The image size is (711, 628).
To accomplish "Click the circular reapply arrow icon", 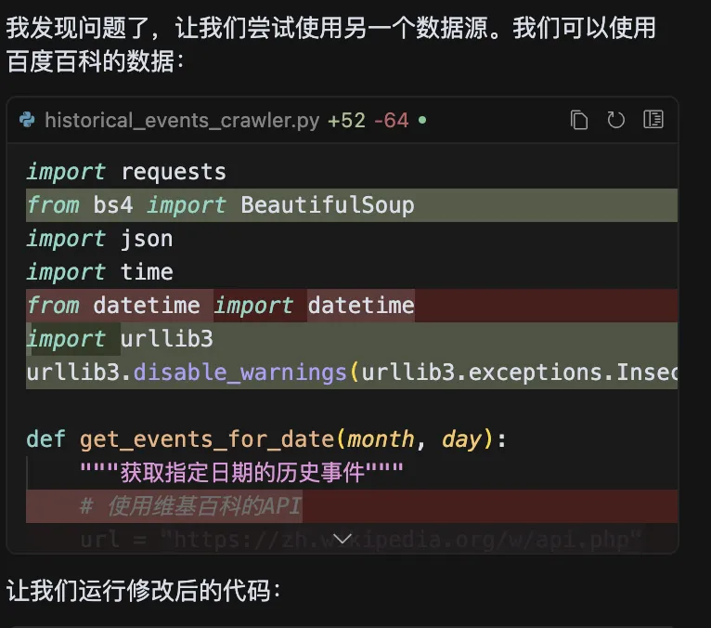I will pos(616,120).
